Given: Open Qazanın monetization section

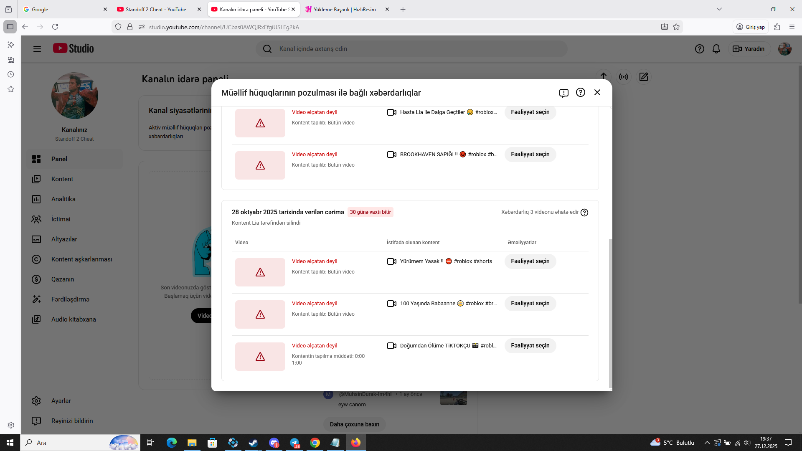Looking at the screenshot, I should click(75, 279).
